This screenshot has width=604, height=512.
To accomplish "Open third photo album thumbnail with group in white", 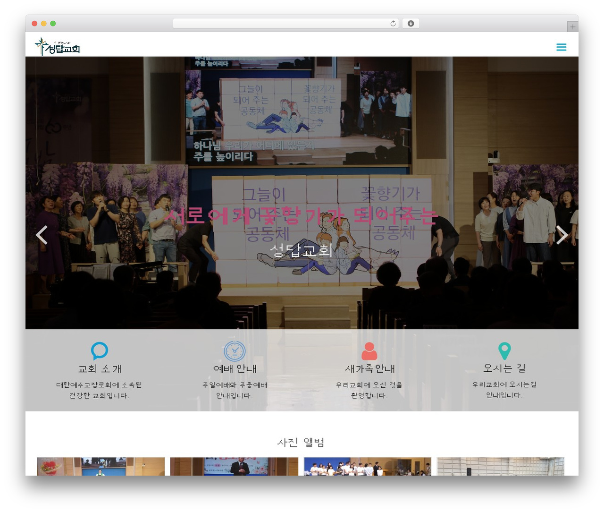I will coord(368,466).
